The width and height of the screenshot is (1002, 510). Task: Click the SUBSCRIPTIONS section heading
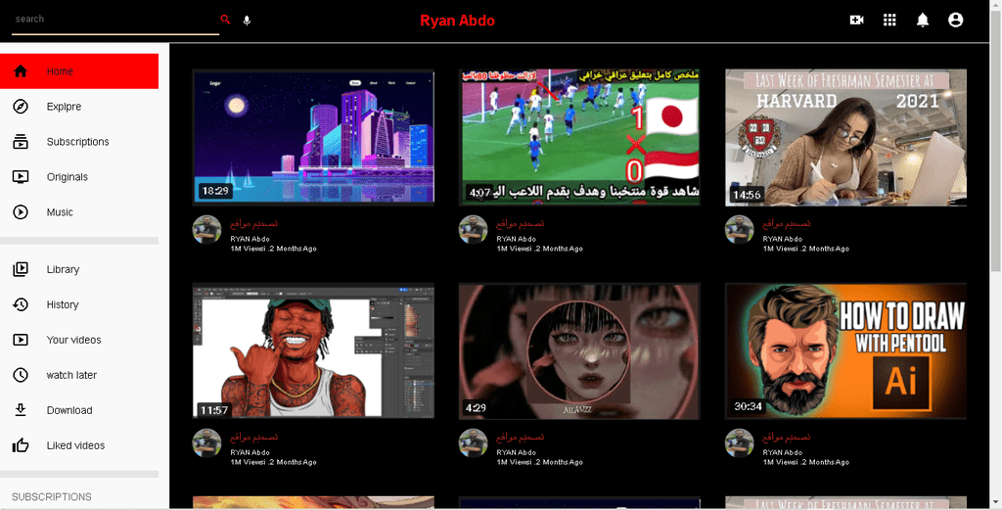[51, 496]
